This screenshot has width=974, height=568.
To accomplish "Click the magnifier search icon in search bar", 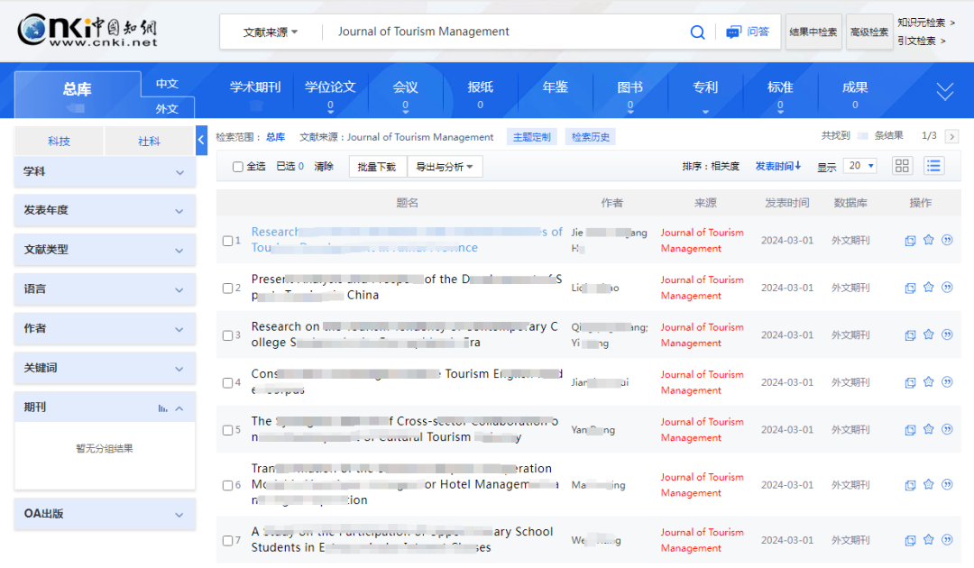I will coord(697,32).
